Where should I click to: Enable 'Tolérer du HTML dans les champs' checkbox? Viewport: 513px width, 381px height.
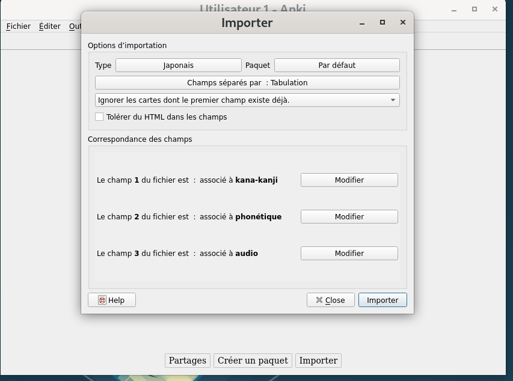100,117
